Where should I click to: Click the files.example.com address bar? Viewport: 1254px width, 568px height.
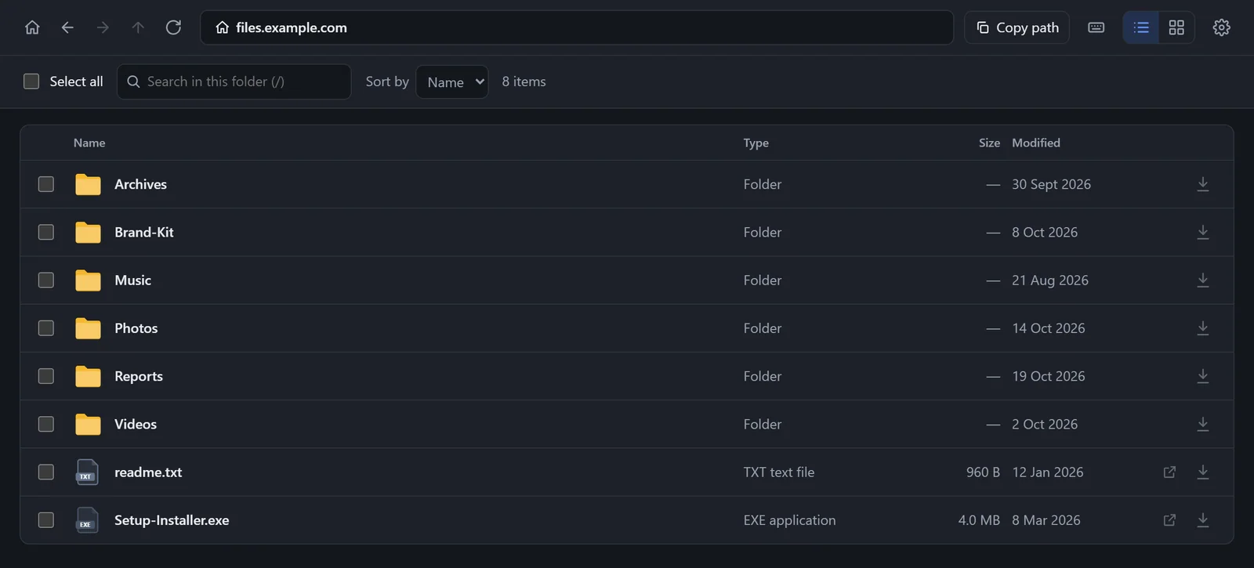tap(577, 27)
